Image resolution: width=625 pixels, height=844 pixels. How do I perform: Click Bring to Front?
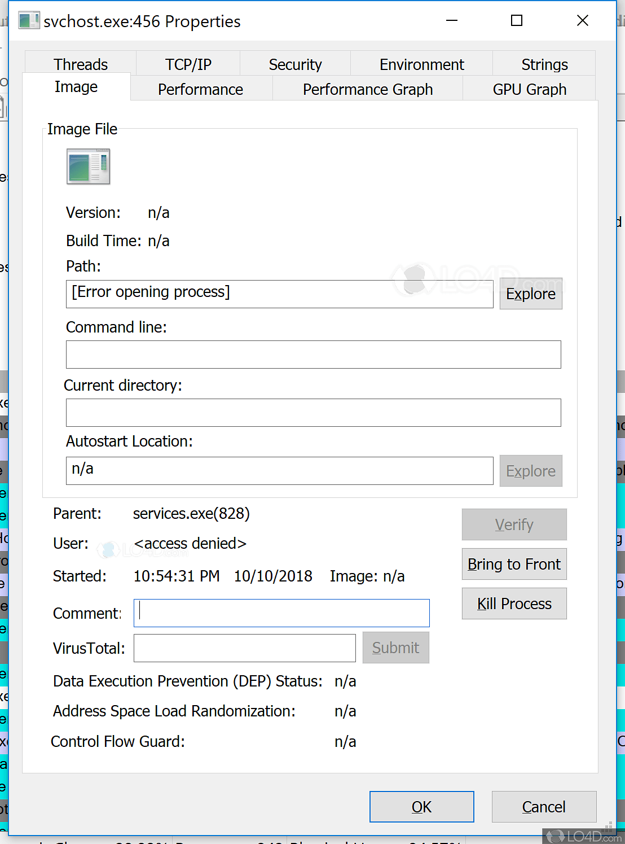(514, 564)
